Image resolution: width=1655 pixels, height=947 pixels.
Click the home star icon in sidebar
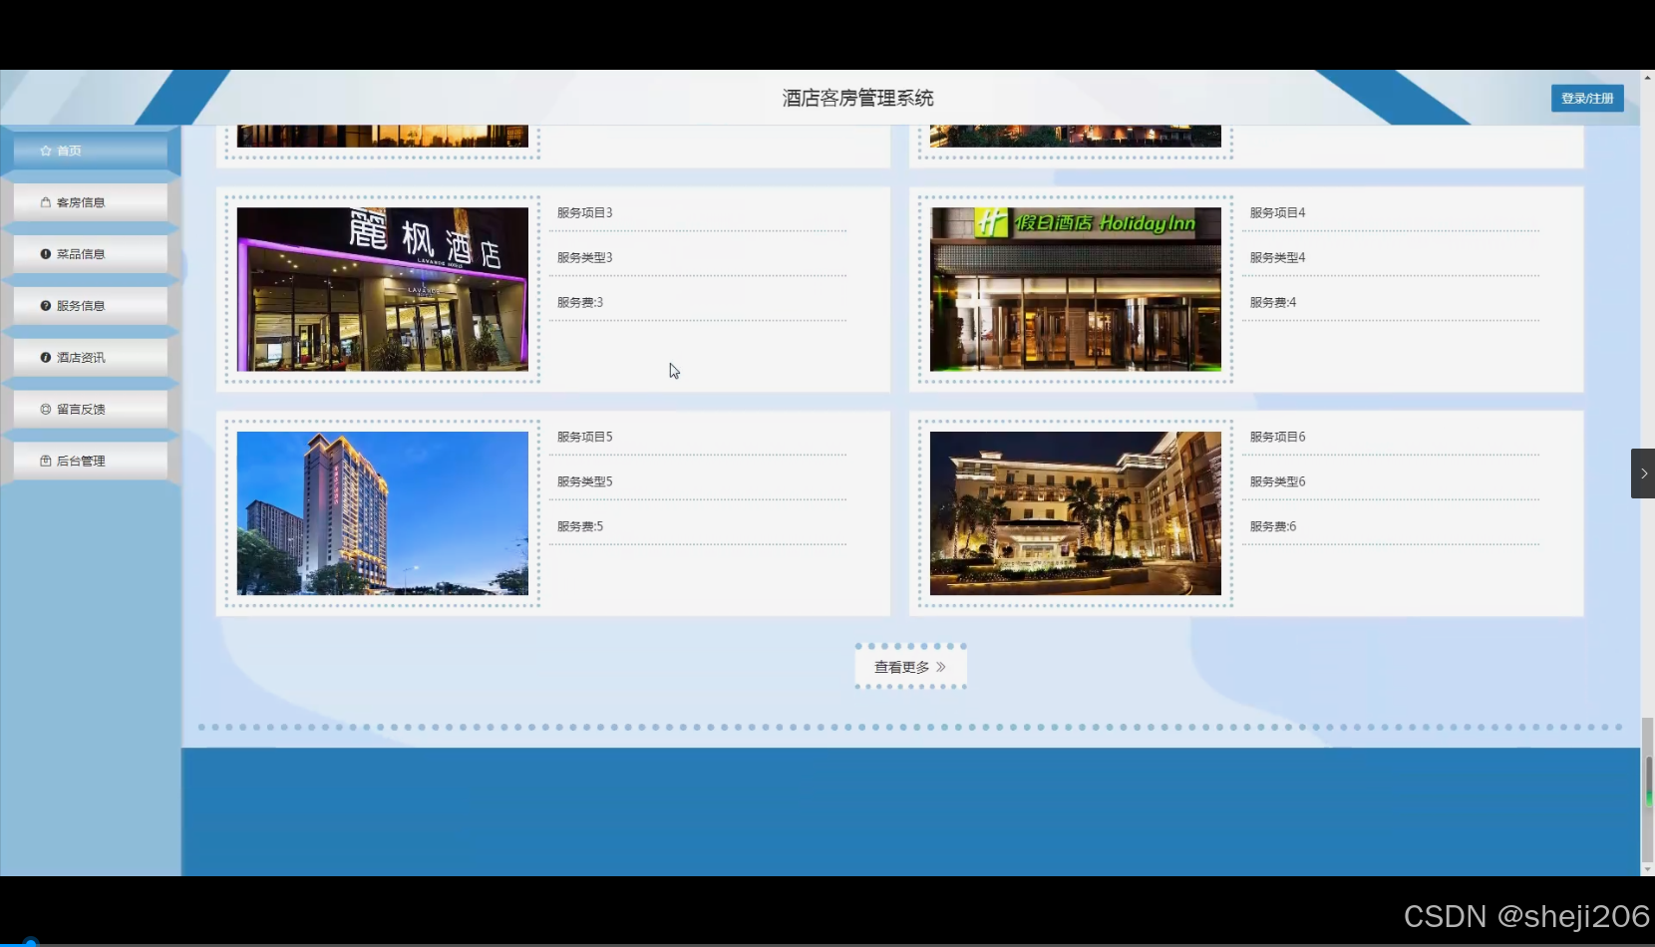(46, 151)
